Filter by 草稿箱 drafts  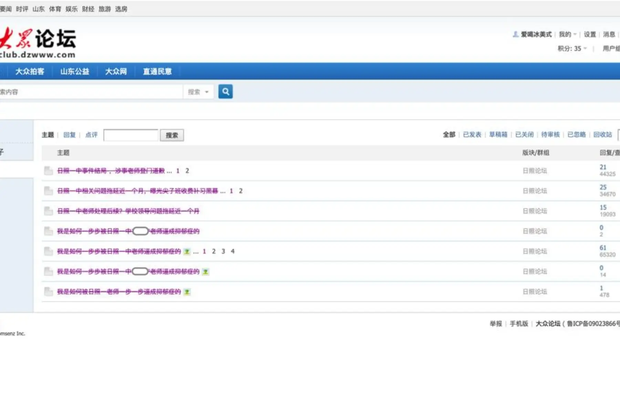click(x=498, y=135)
